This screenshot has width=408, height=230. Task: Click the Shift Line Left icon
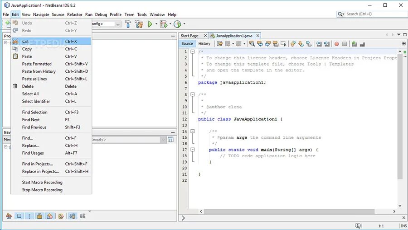coord(319,44)
